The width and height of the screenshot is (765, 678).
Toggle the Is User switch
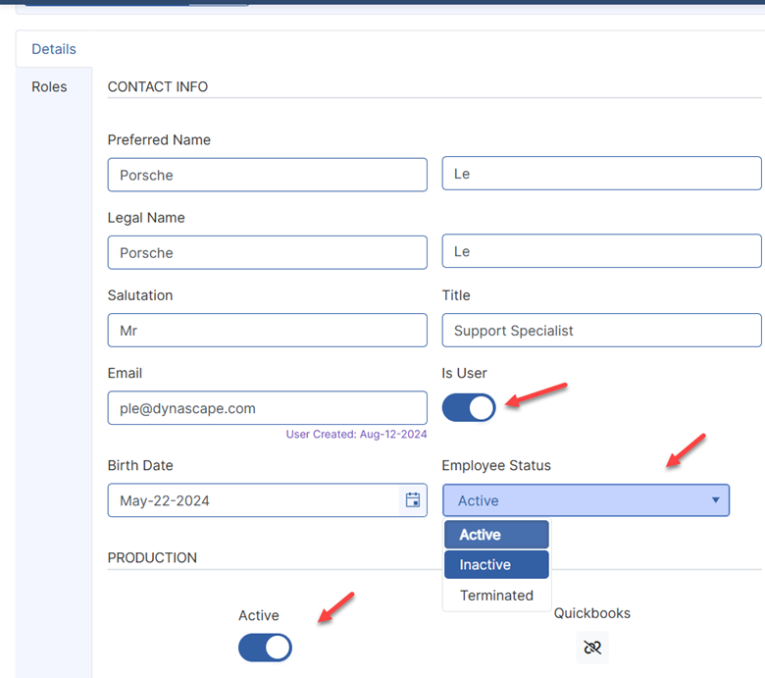point(469,407)
